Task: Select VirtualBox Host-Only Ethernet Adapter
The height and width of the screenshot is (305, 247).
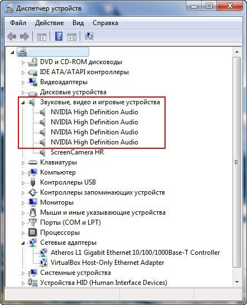Action: point(108,263)
